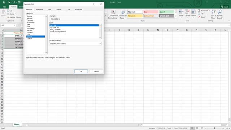Click the Share icon at top right

(x=225, y=6)
